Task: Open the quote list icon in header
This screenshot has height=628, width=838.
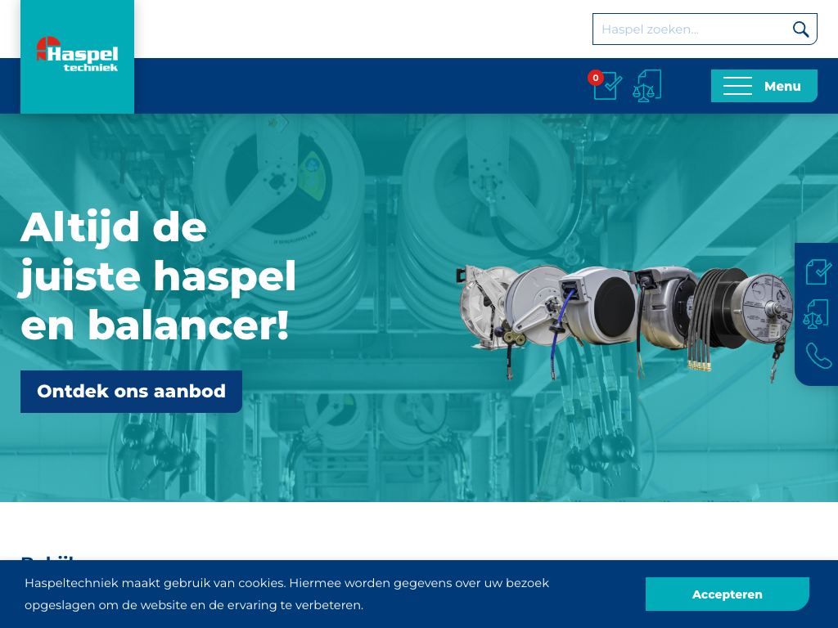Action: 607,86
